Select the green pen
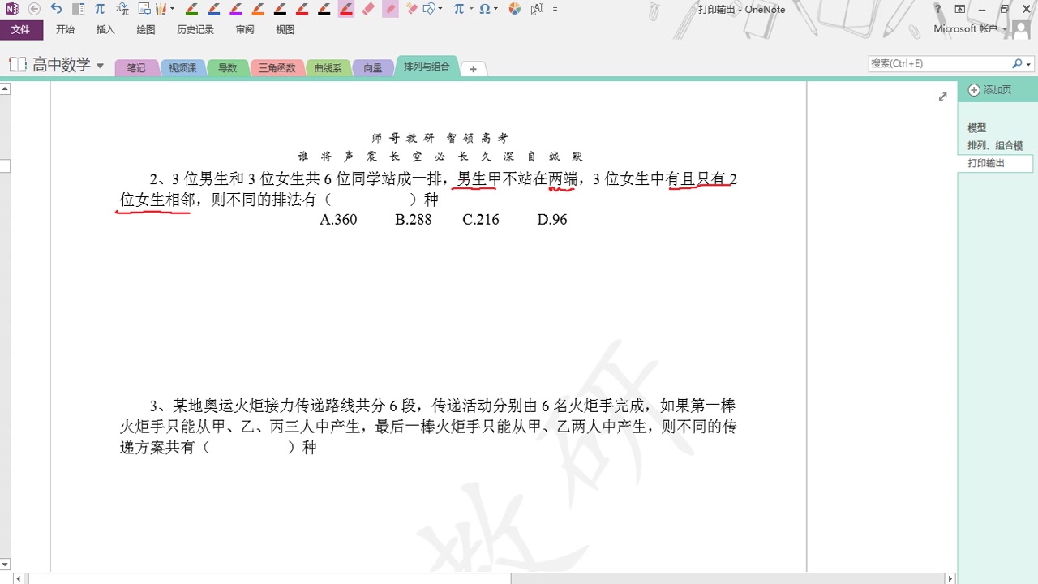1038x584 pixels. tap(191, 9)
